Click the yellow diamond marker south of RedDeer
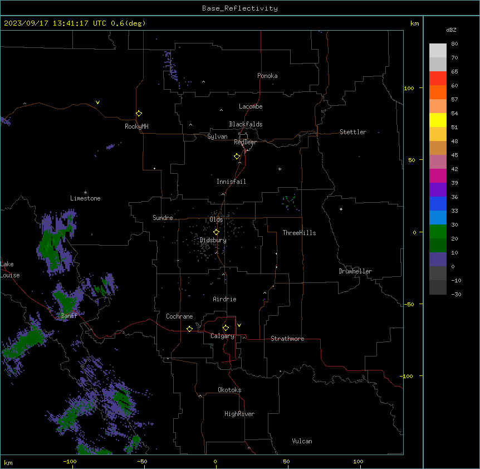Viewport: 480px width, 469px height. tap(237, 157)
